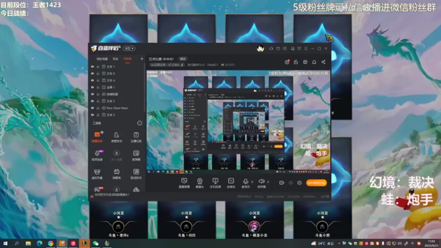Open the 虚拟形象 virtual avatar tool
Image resolution: width=441 pixels, height=248 pixels.
(x=97, y=174)
